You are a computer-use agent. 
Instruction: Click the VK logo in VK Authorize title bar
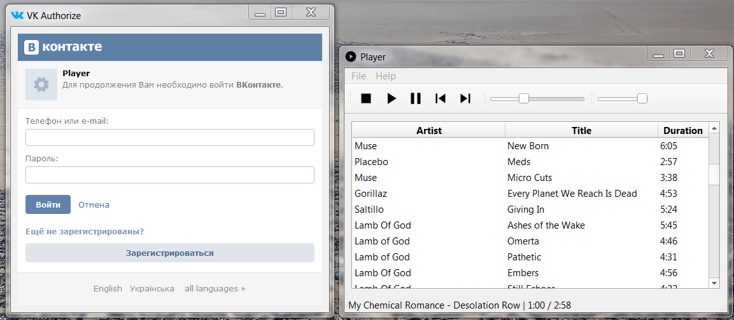17,15
